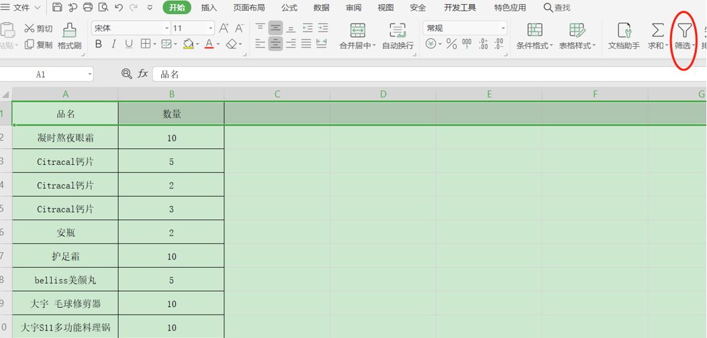This screenshot has width=707, height=338.
Task: Switch to the 插入 tab
Action: point(209,7)
